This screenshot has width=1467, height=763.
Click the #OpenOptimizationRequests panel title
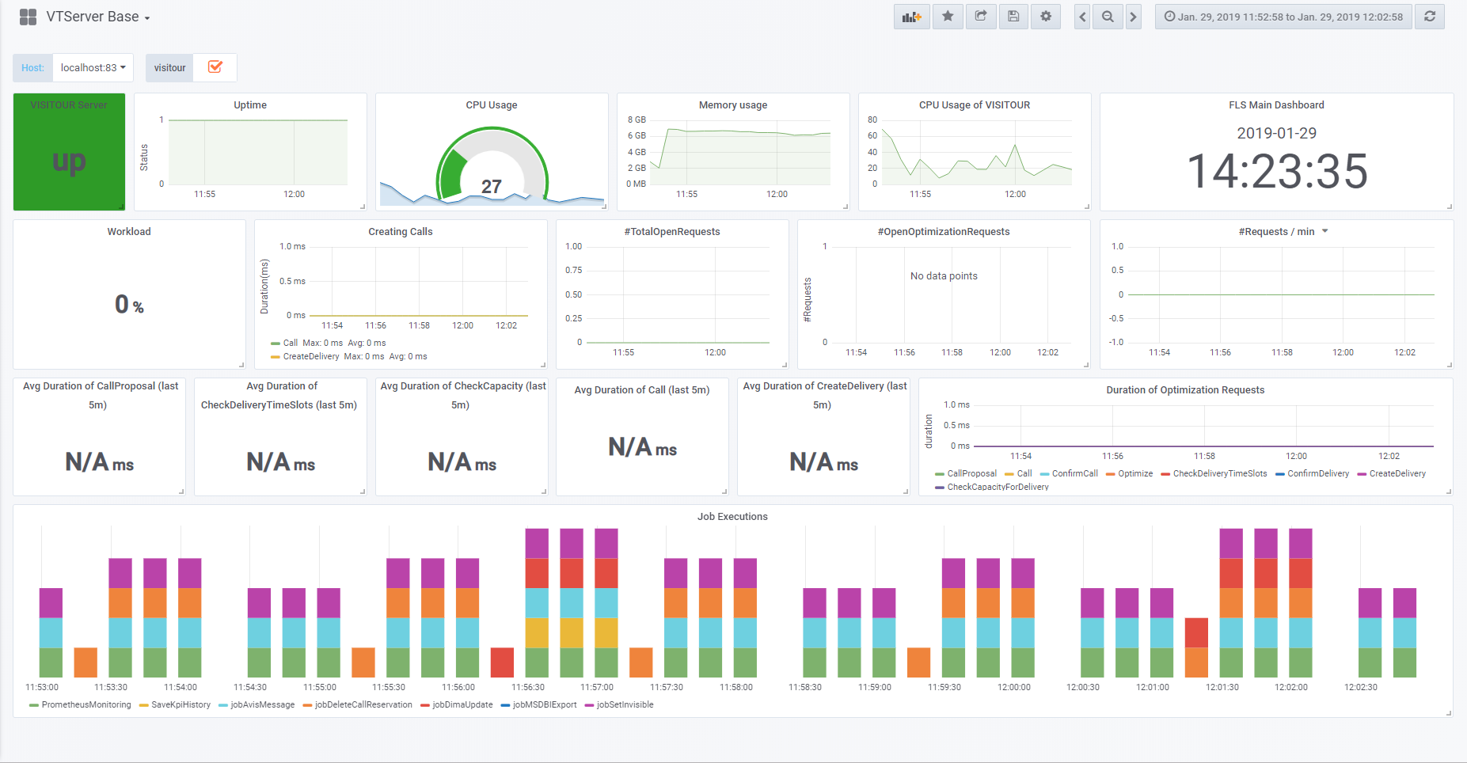pyautogui.click(x=944, y=232)
